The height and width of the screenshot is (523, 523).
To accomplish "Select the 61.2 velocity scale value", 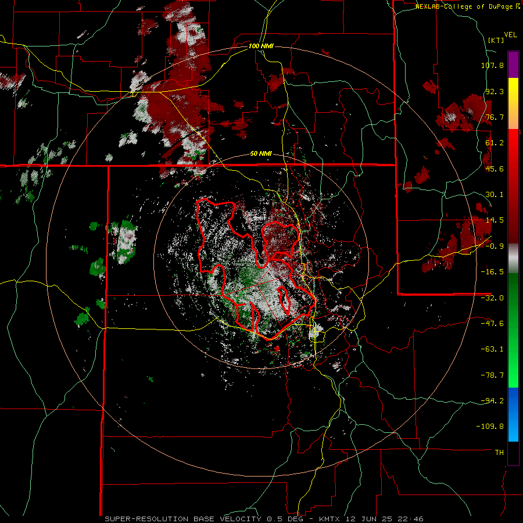I will pyautogui.click(x=495, y=143).
